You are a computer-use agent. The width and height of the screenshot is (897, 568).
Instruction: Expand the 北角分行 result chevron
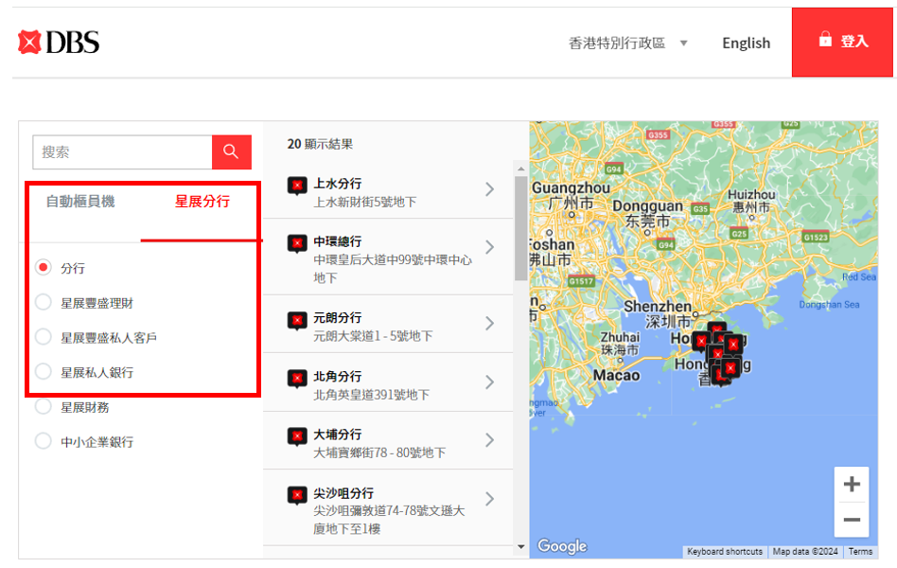(x=489, y=382)
